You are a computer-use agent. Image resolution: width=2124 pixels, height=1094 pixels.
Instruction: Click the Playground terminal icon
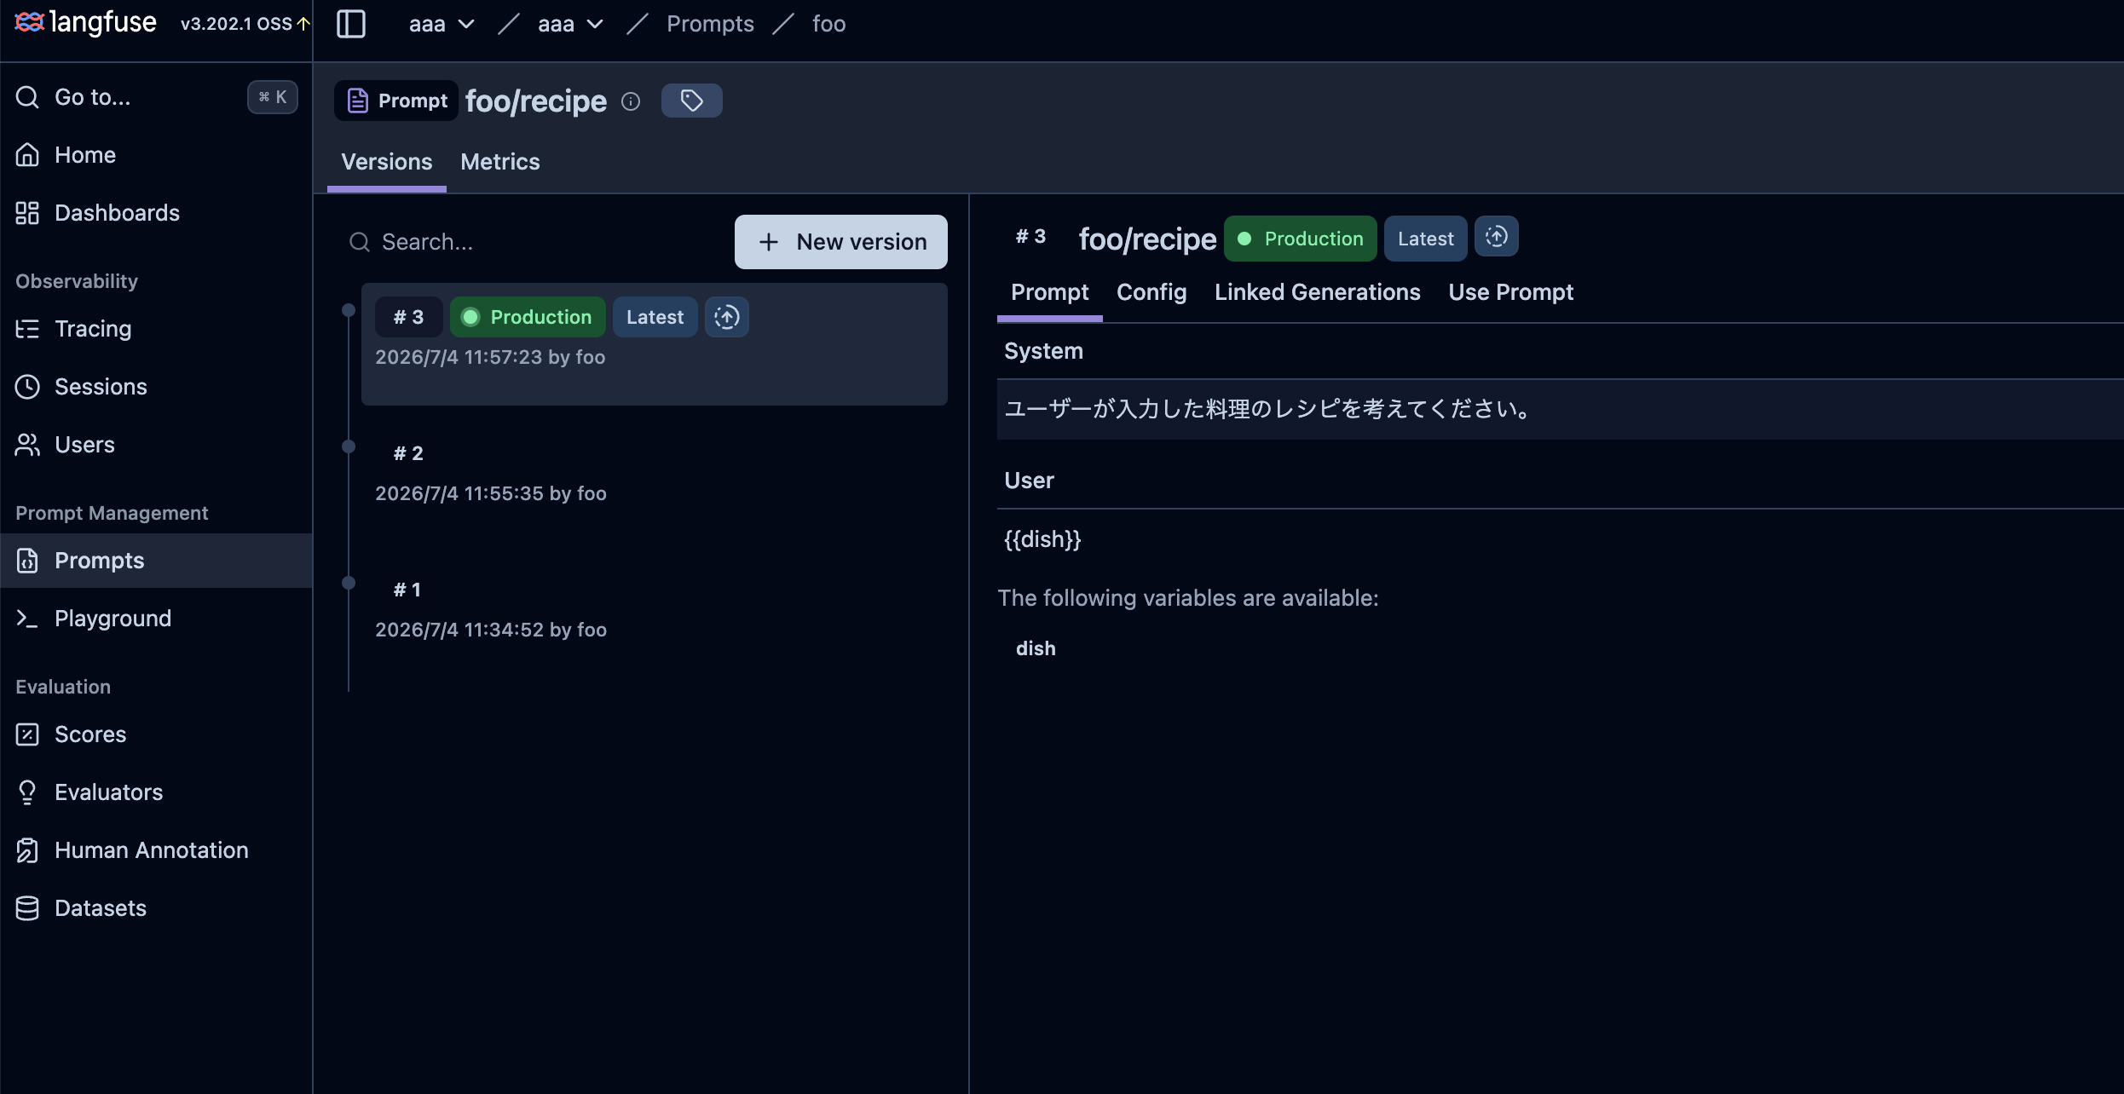(x=27, y=619)
